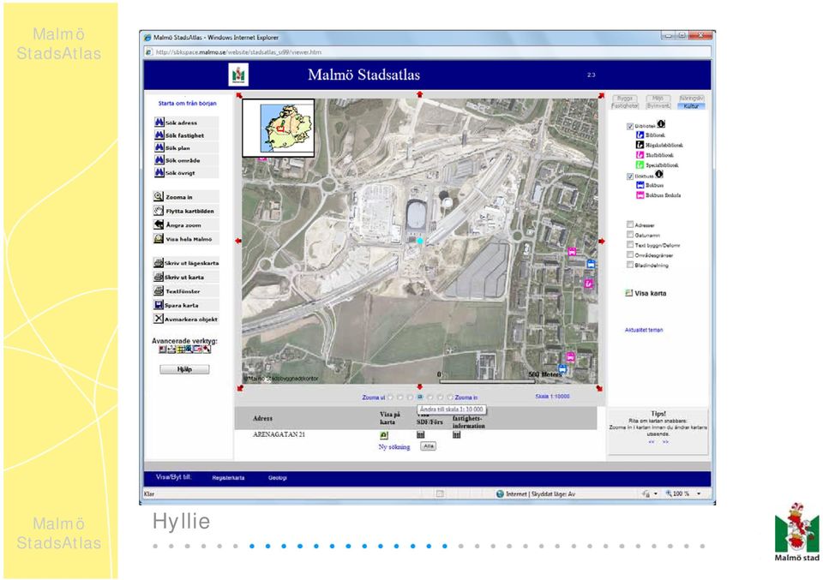
Task: Uncheck the Bibliotek layer checkbox
Action: click(630, 127)
